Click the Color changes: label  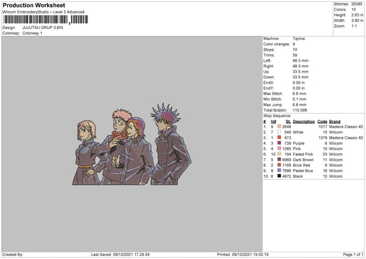tap(276, 44)
